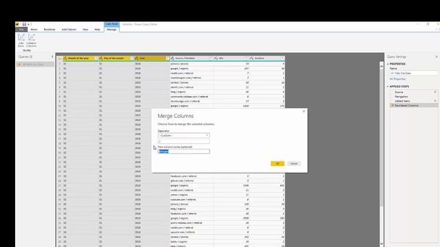Collapse the PROPERTIES section

click(x=388, y=64)
